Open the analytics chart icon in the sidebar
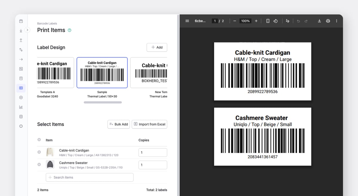Screen dimensions: 358x196 pyautogui.click(x=21, y=107)
